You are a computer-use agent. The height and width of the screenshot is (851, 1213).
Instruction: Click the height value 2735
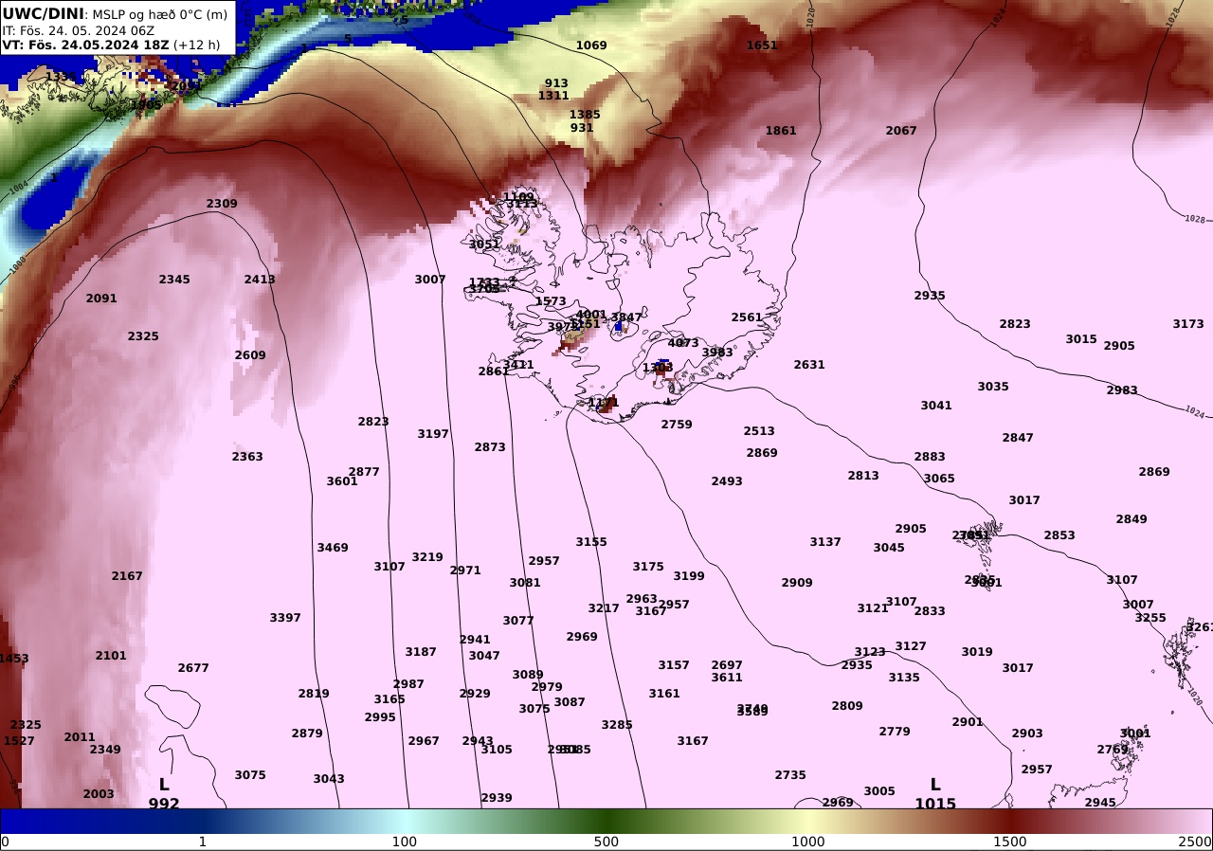point(790,775)
